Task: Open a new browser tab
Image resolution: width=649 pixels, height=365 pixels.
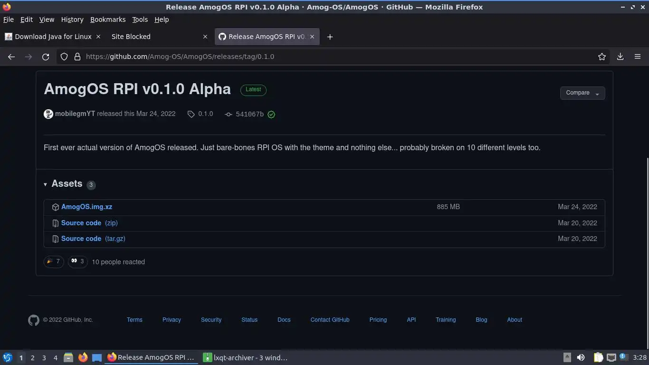Action: click(330, 37)
